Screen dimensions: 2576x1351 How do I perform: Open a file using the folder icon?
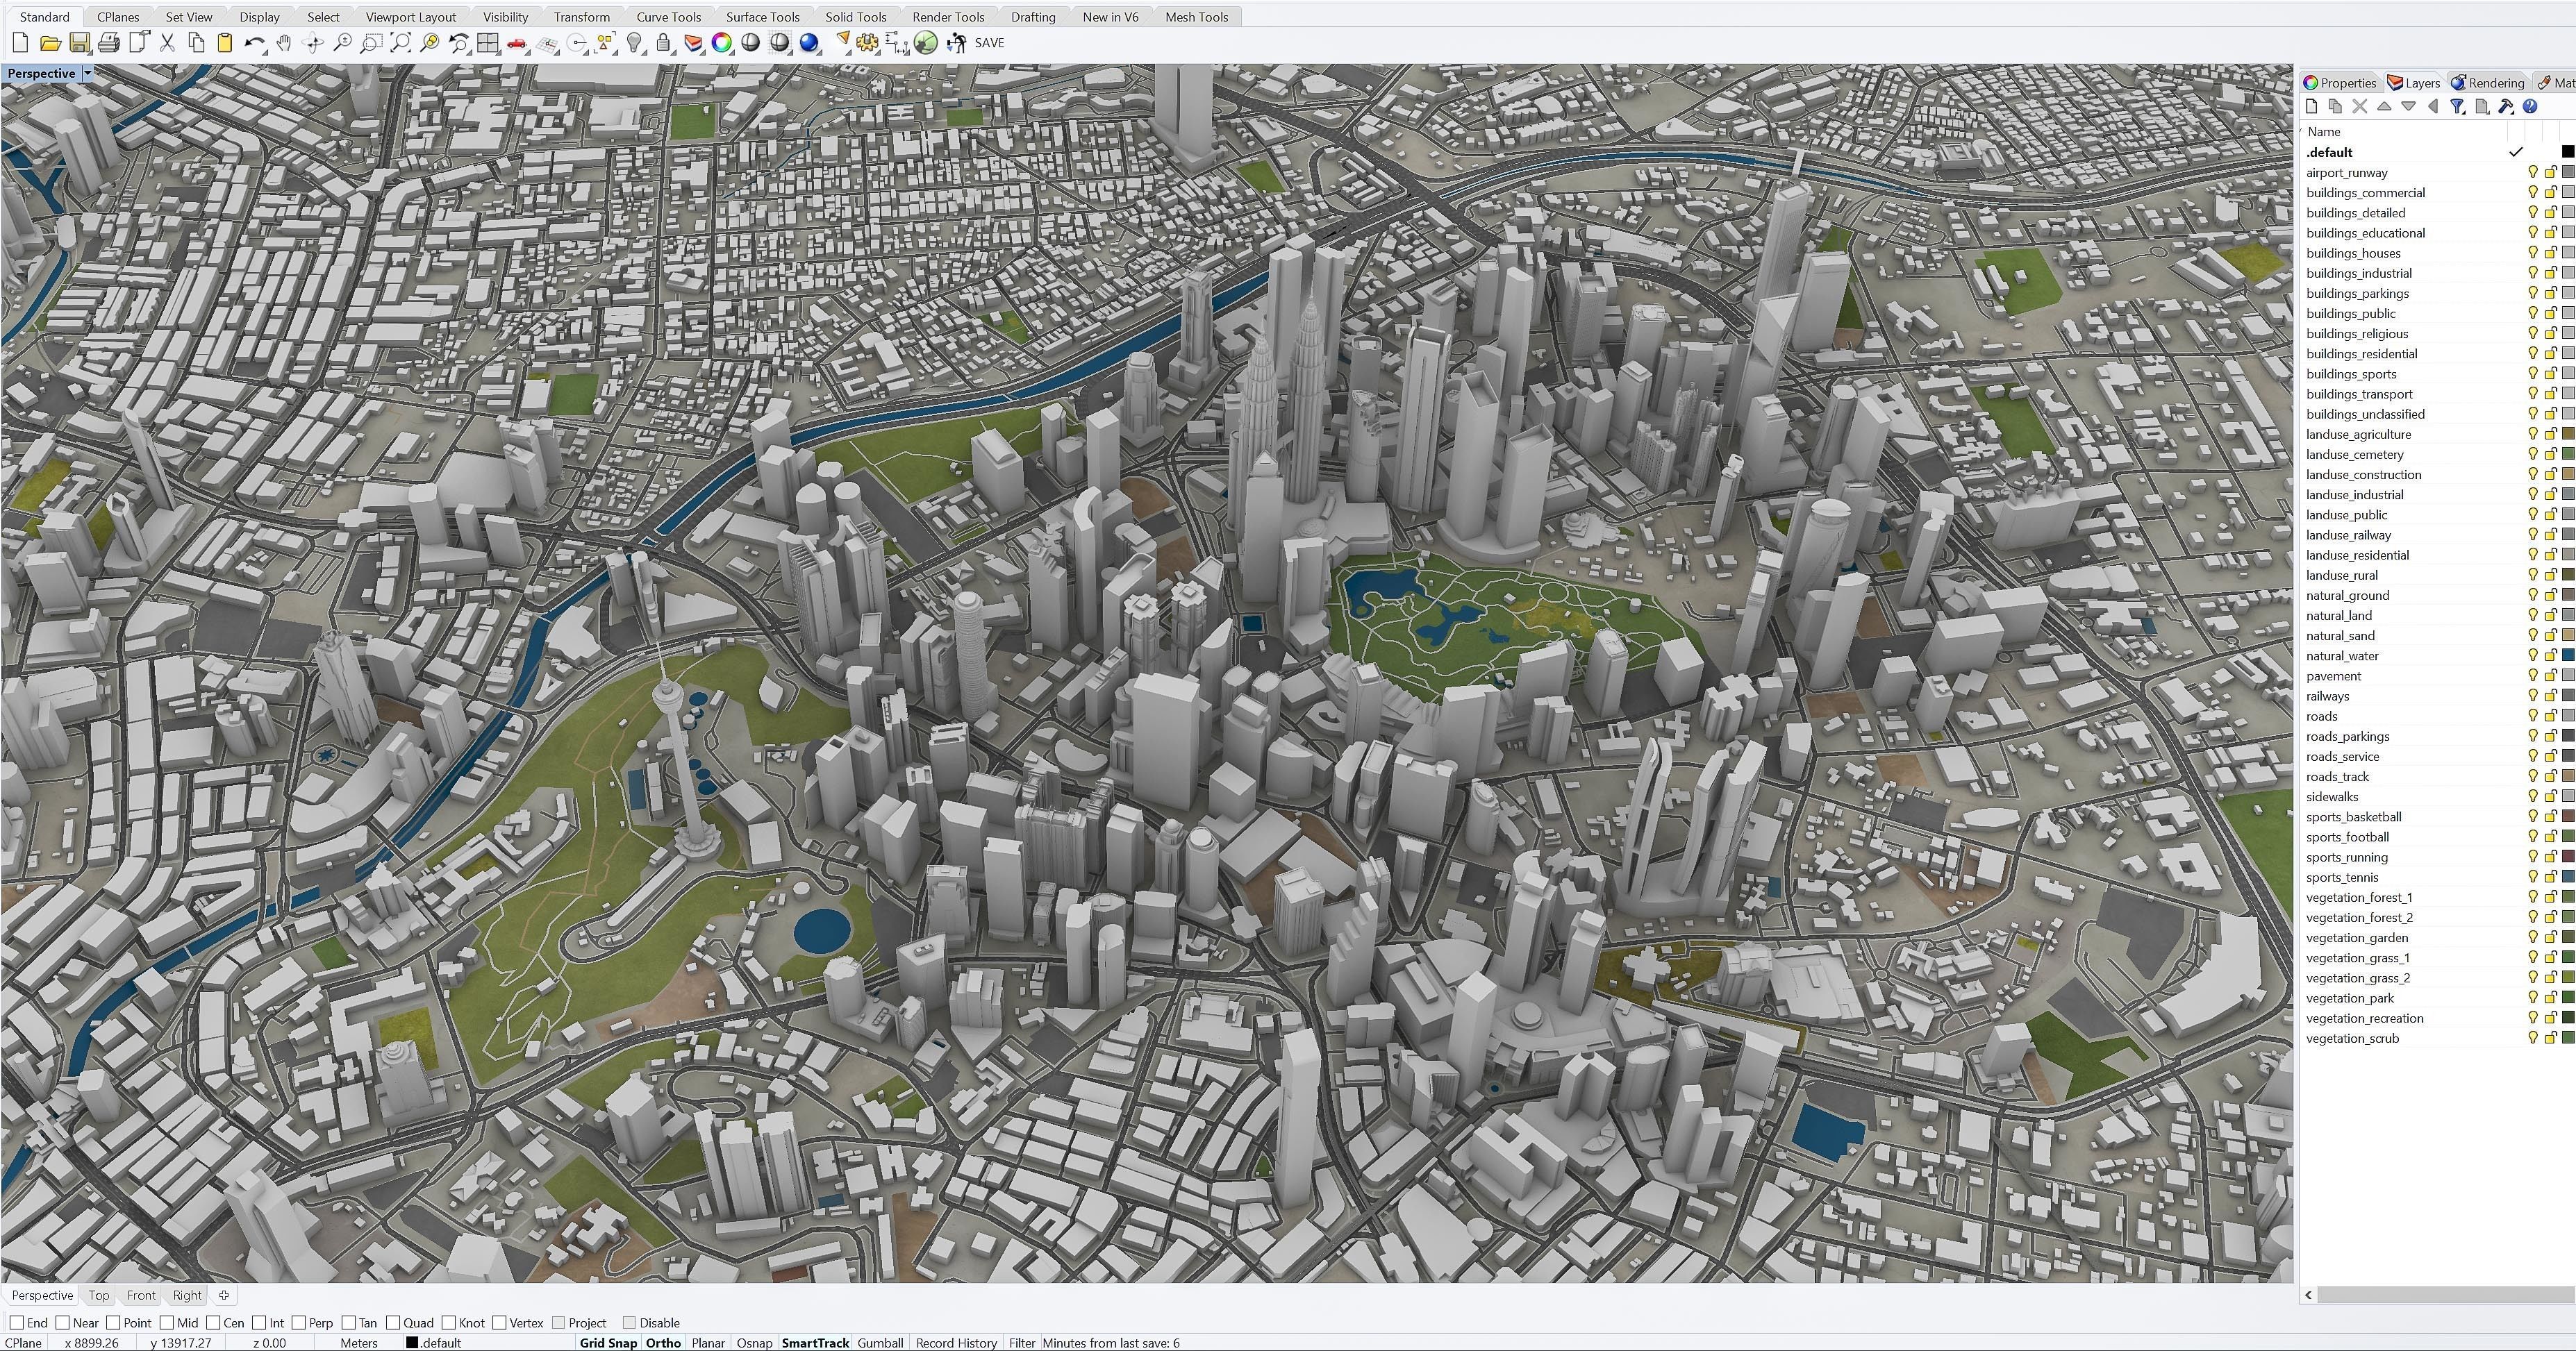click(50, 42)
